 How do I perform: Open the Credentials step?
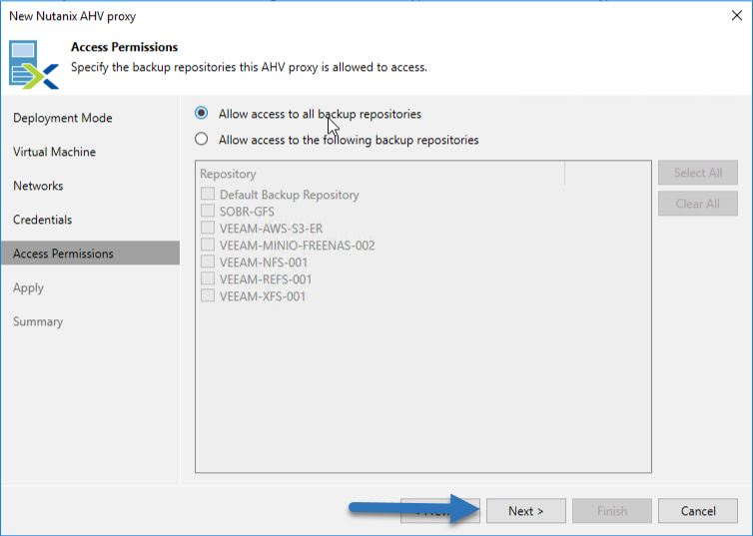coord(42,220)
